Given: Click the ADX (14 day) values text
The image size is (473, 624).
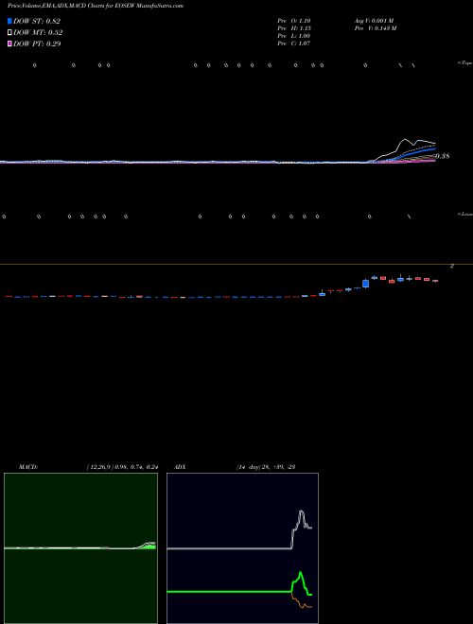Looking at the screenshot, I should pos(266,467).
